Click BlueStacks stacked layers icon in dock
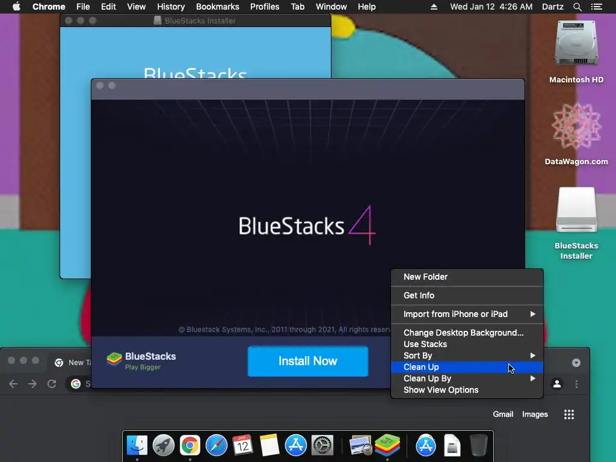Screen dimensions: 616x462 [x=387, y=446]
